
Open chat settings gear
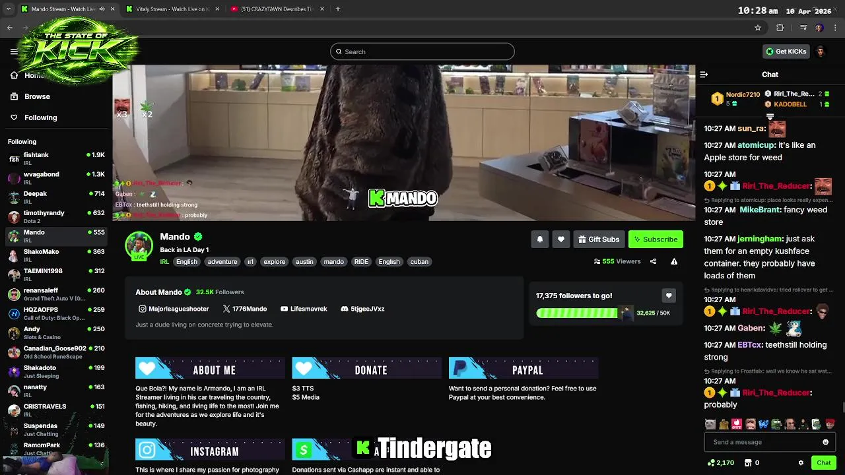(801, 462)
